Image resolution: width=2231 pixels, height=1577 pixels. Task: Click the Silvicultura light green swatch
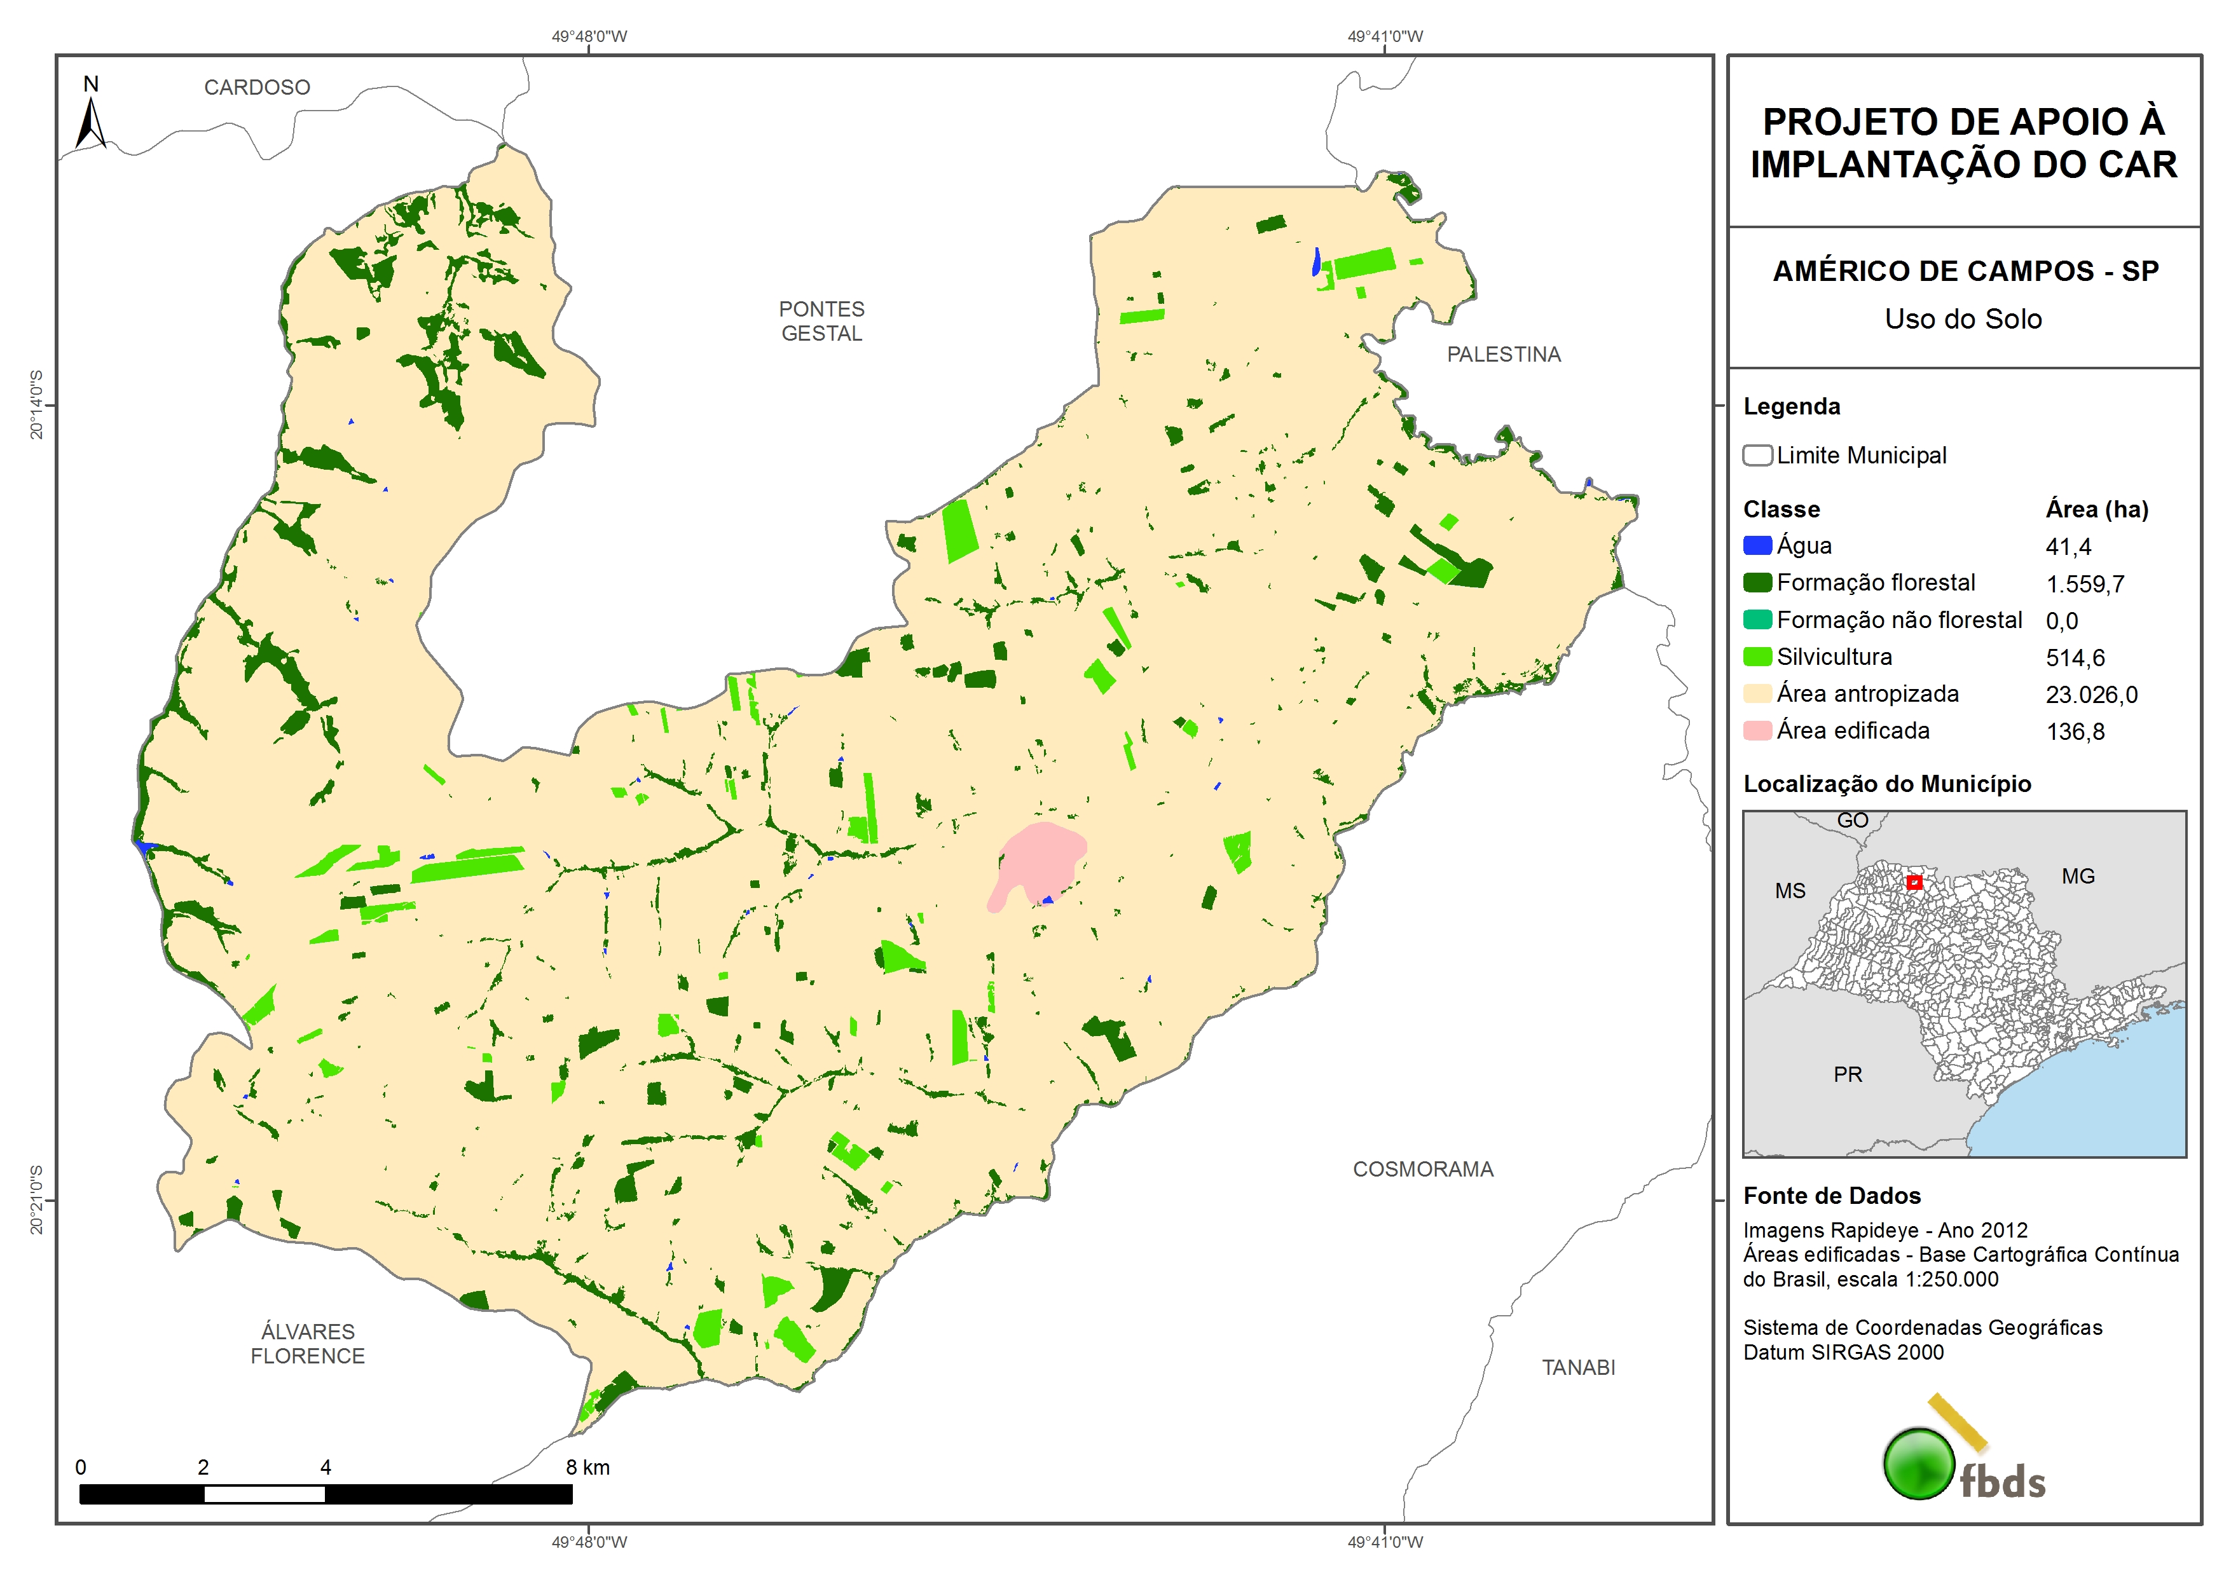(1757, 657)
